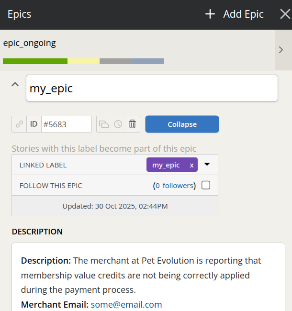Click the plus icon for Add Epic
Image resolution: width=292 pixels, height=311 pixels.
210,14
